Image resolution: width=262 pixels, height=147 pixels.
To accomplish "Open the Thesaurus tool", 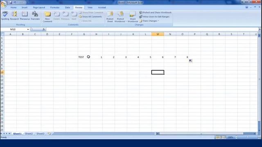I will [x=25, y=16].
